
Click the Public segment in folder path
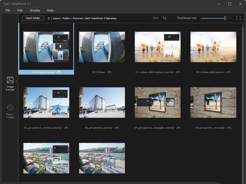[66, 18]
